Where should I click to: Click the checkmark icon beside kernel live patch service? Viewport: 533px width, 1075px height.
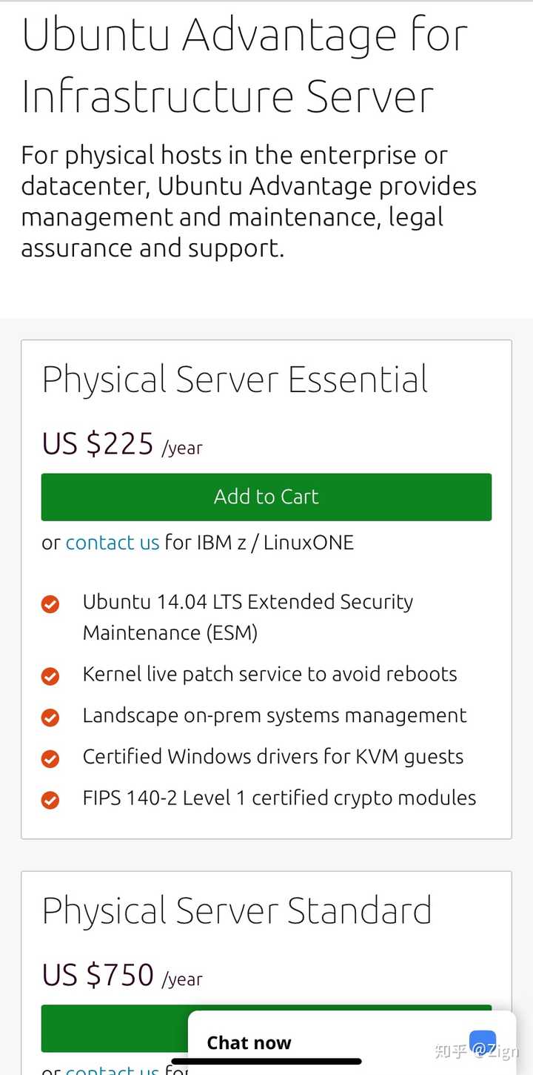pyautogui.click(x=50, y=675)
